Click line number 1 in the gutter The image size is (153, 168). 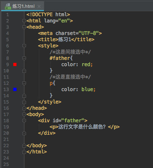point(7,15)
